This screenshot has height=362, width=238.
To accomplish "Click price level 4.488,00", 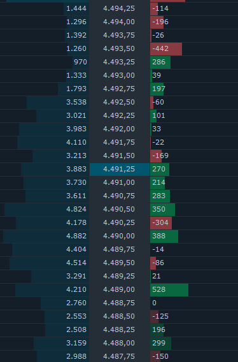I will point(119,344).
